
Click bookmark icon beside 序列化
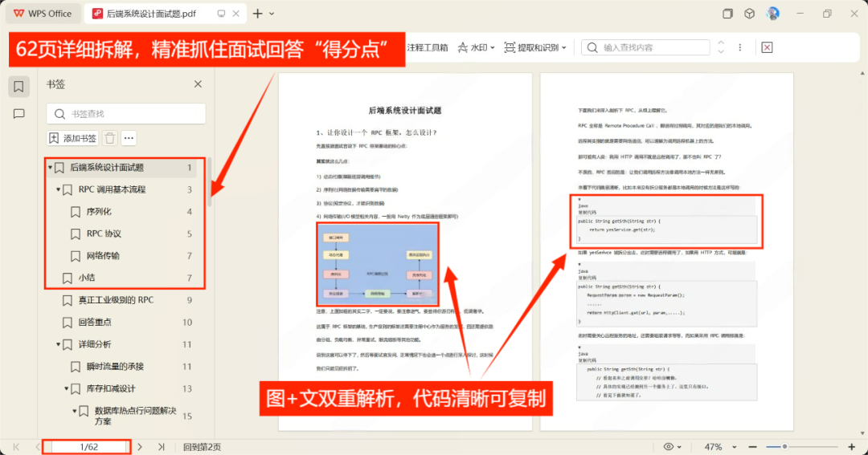76,212
